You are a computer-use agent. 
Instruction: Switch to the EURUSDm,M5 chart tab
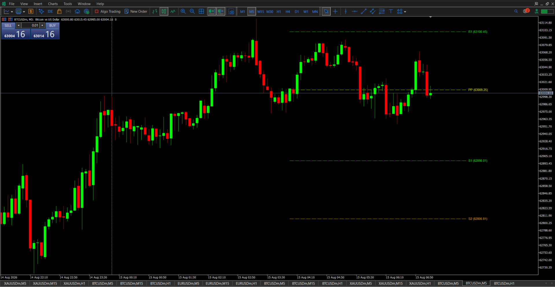pyautogui.click(x=188, y=284)
